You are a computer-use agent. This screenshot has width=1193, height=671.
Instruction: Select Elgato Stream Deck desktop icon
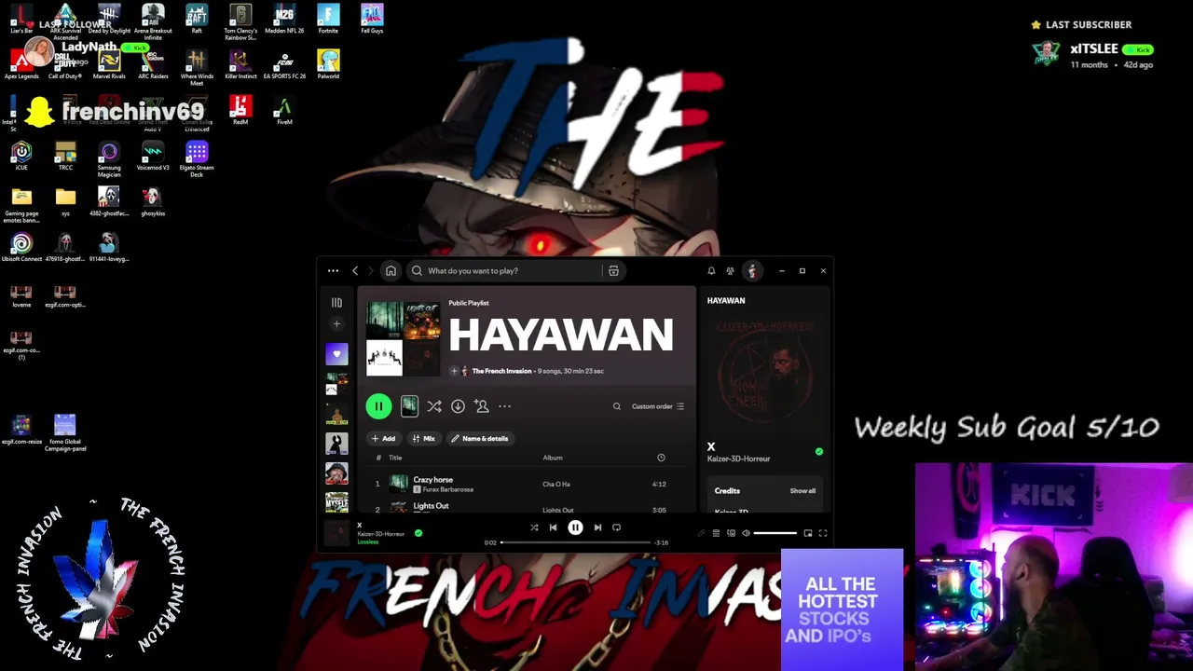pos(197,158)
